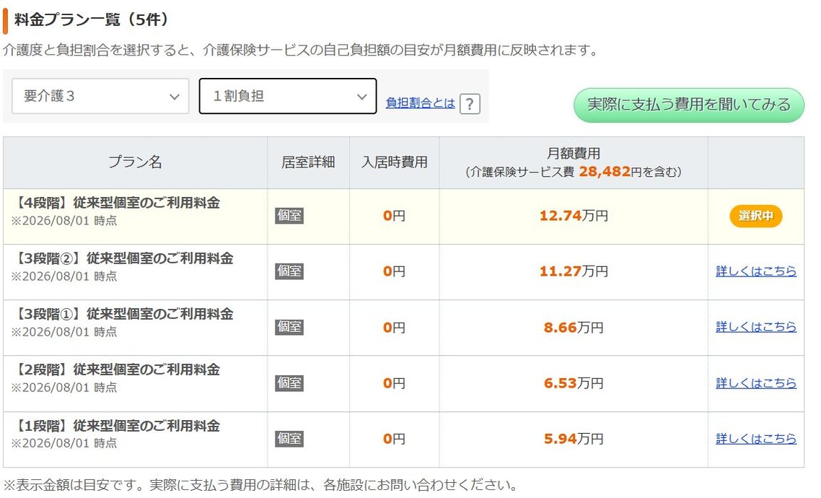Open 詳しくはこちら for the 3段階① plan
The height and width of the screenshot is (498, 821).
coord(755,327)
